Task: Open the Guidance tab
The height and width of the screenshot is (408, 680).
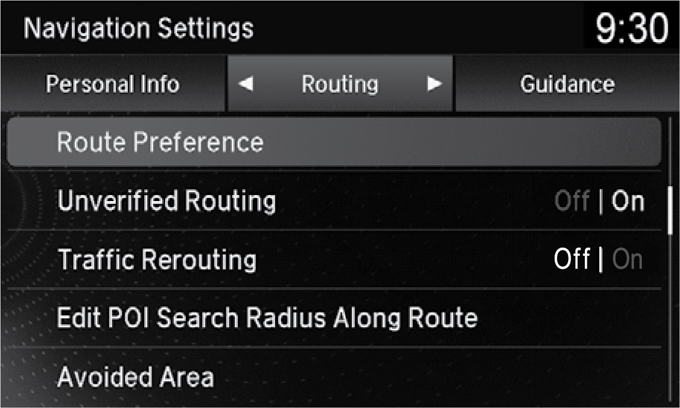Action: (567, 84)
